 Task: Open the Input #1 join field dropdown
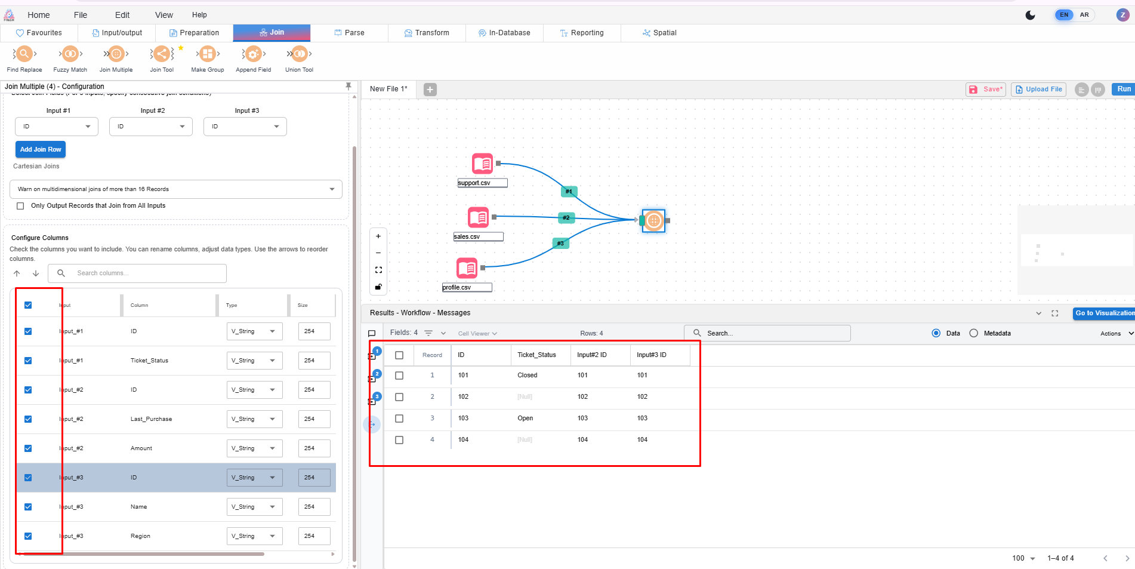click(x=57, y=127)
